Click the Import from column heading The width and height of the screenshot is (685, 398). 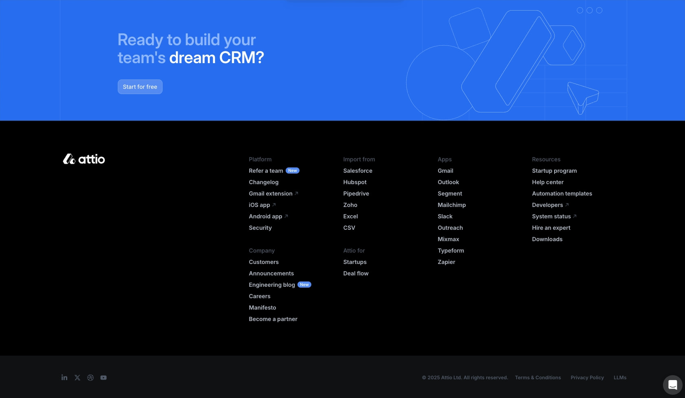point(359,159)
